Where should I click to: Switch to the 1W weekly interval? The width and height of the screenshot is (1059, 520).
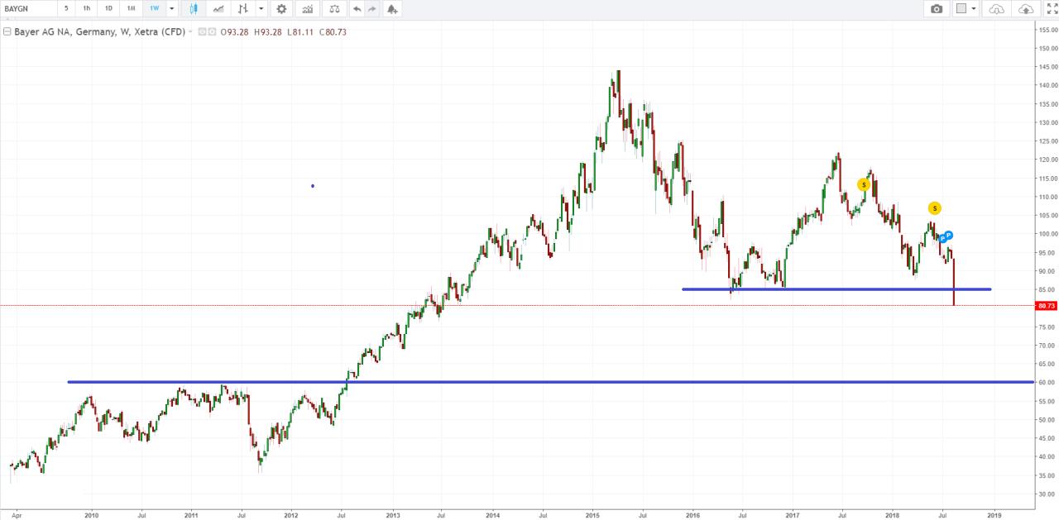click(154, 9)
